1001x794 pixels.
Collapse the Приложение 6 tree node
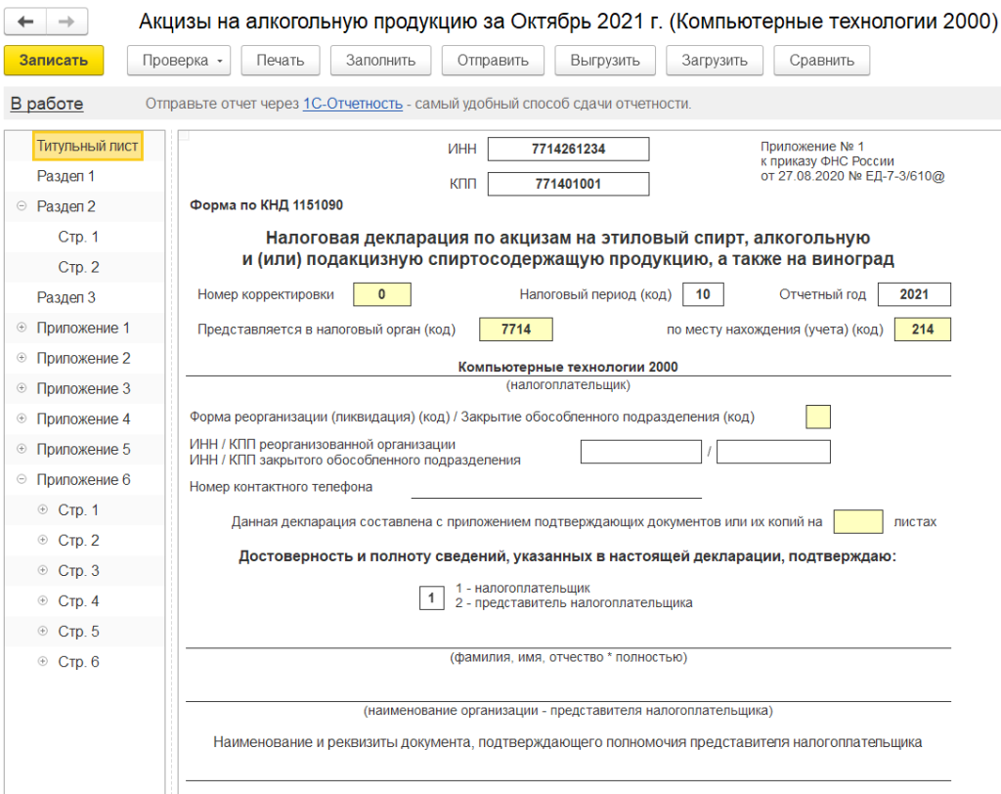[x=22, y=480]
